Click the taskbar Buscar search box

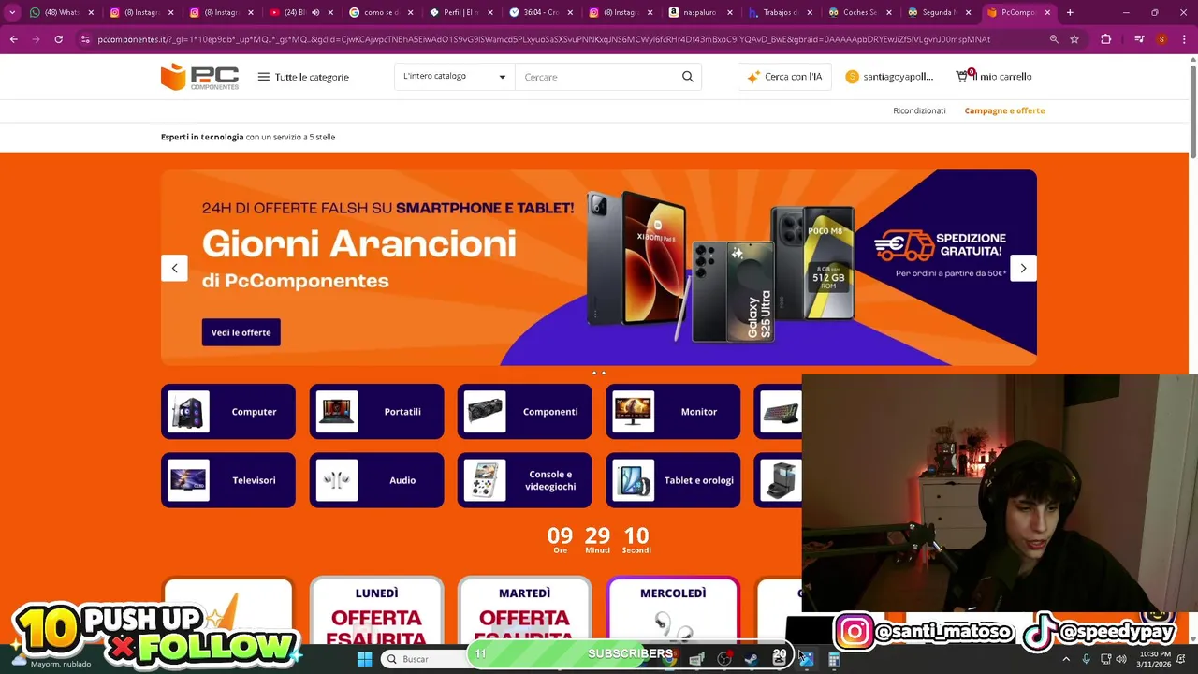(426, 659)
